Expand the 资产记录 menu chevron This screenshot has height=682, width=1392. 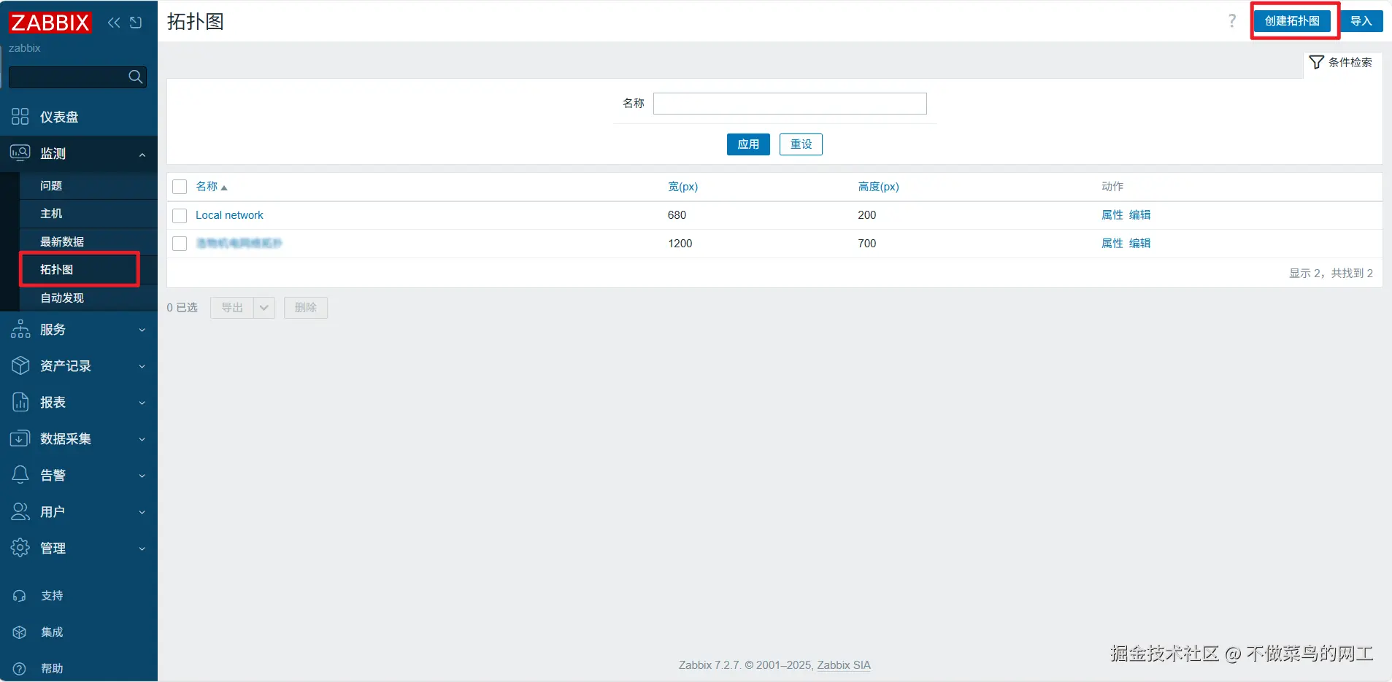click(x=142, y=366)
